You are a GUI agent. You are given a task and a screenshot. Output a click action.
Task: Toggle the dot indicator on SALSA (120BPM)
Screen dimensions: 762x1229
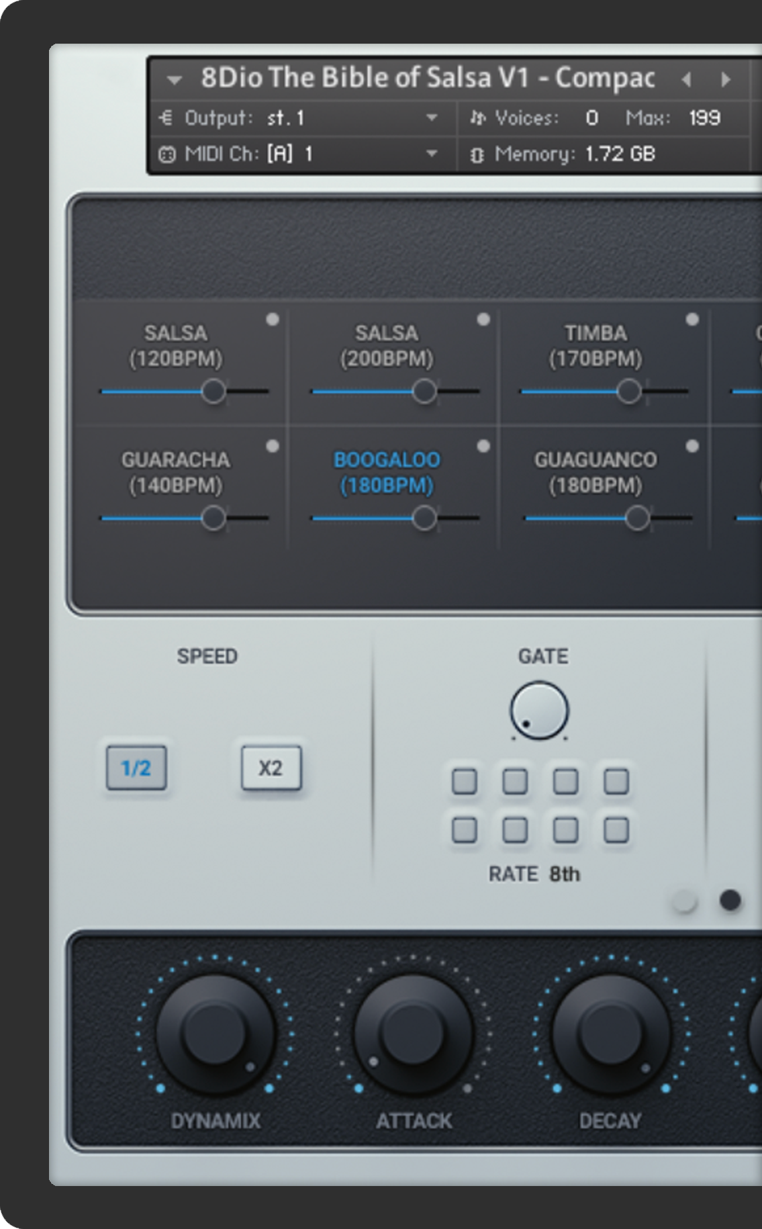(x=272, y=319)
